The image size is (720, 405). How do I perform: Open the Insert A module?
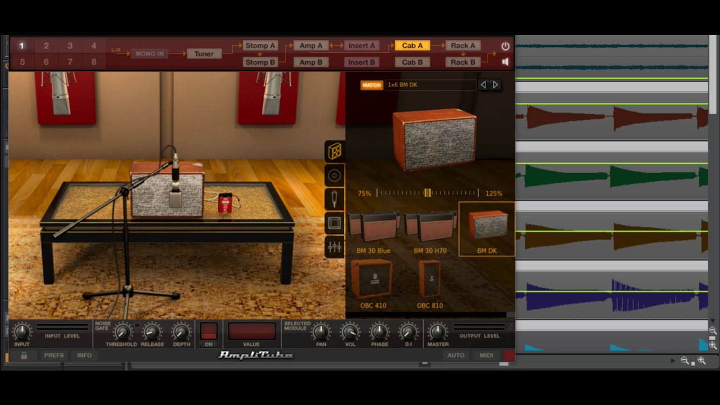click(361, 46)
